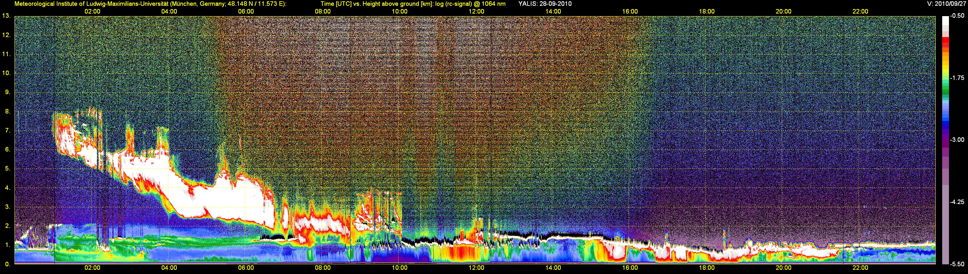Click the 16:00 label on bottom time axis
The width and height of the screenshot is (968, 274).
[630, 268]
